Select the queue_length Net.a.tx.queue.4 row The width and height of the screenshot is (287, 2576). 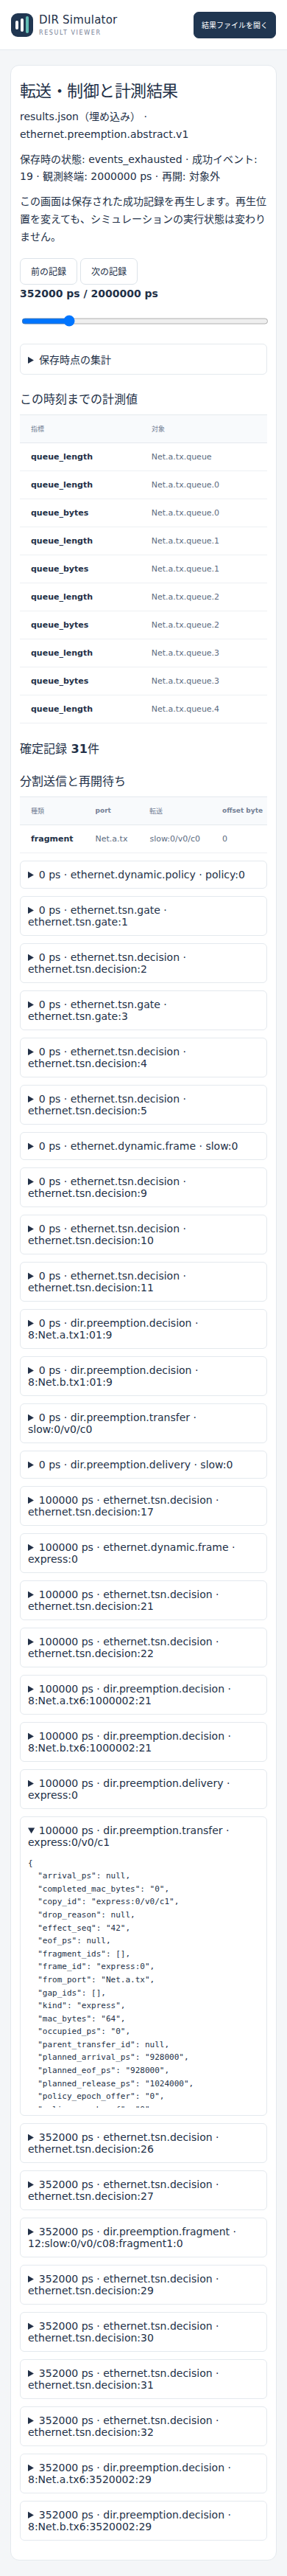click(143, 709)
